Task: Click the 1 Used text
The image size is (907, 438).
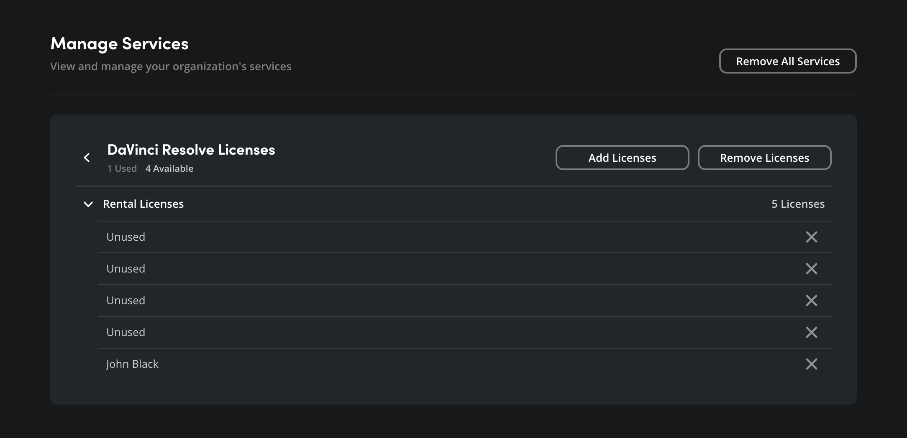Action: 122,168
